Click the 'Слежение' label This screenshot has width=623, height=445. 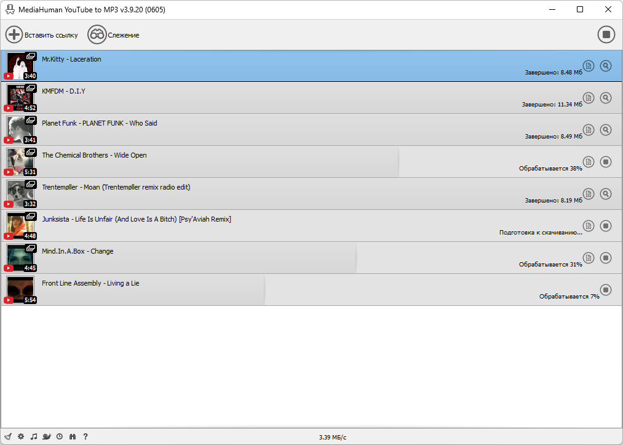pos(124,35)
